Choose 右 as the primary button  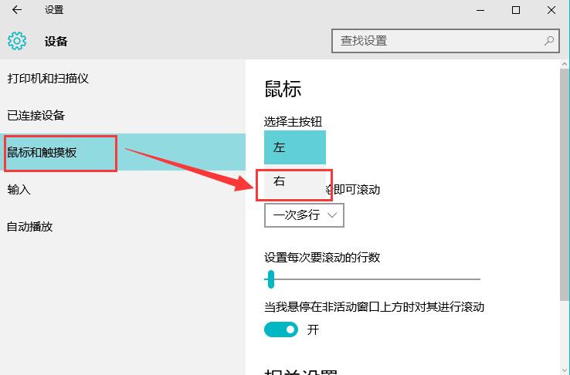[x=294, y=183]
